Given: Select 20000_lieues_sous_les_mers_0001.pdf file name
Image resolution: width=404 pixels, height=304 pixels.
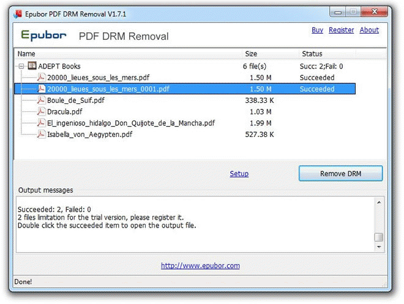Looking at the screenshot, I should click(108, 89).
